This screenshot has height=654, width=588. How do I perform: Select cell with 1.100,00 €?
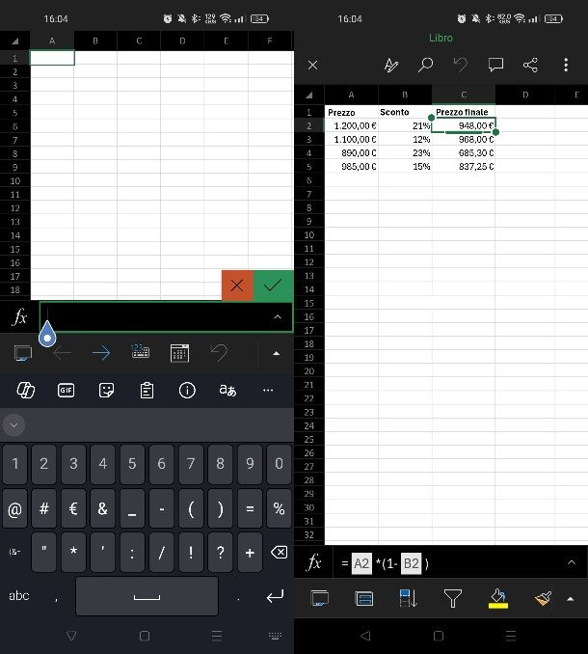coord(351,139)
